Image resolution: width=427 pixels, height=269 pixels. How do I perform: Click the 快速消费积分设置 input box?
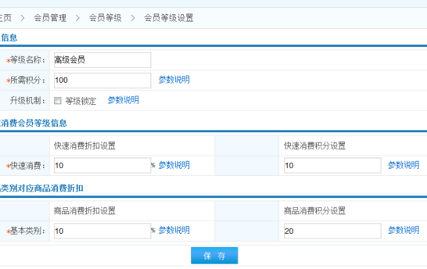pyautogui.click(x=332, y=165)
